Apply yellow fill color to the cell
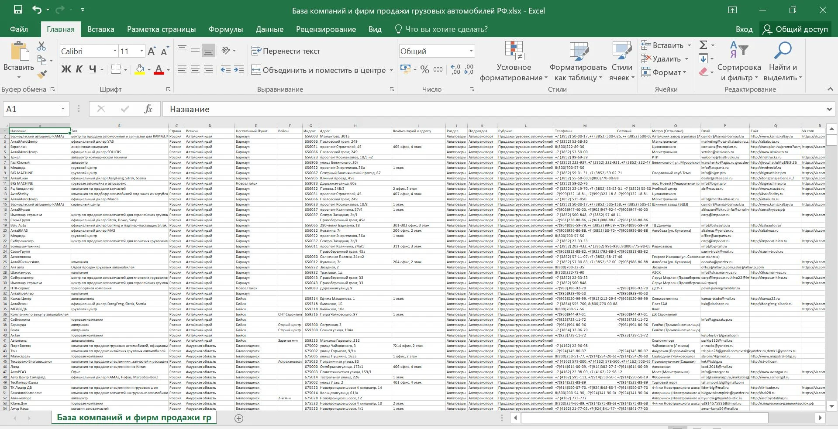838x429 pixels. pyautogui.click(x=140, y=69)
